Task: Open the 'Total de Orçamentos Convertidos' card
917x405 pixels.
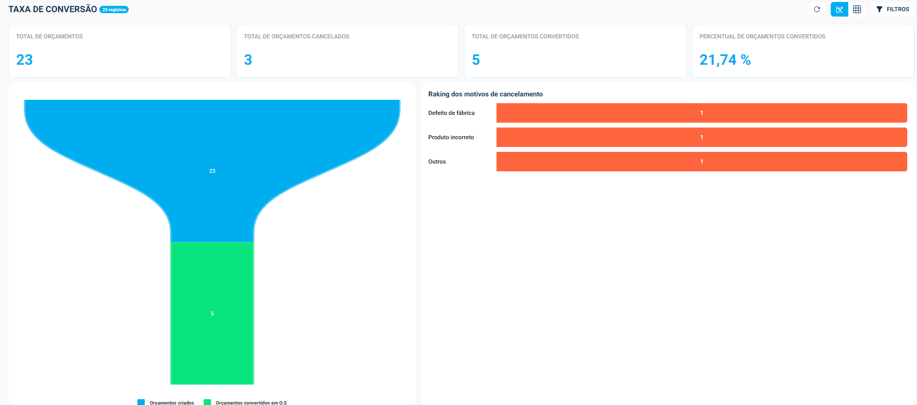Action: (575, 51)
